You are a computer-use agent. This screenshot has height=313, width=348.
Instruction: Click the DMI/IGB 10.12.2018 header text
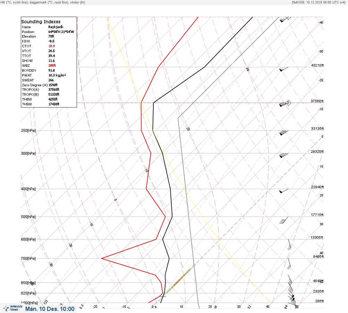point(319,2)
